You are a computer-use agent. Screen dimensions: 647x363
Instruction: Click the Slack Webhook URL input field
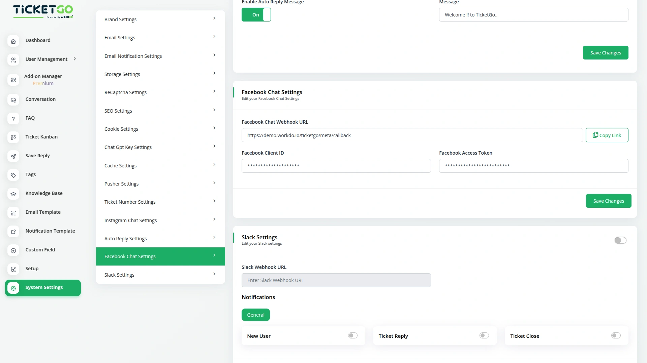[x=336, y=280]
